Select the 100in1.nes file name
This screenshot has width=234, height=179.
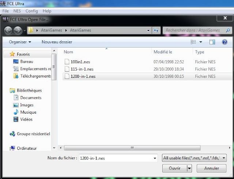pyautogui.click(x=80, y=62)
